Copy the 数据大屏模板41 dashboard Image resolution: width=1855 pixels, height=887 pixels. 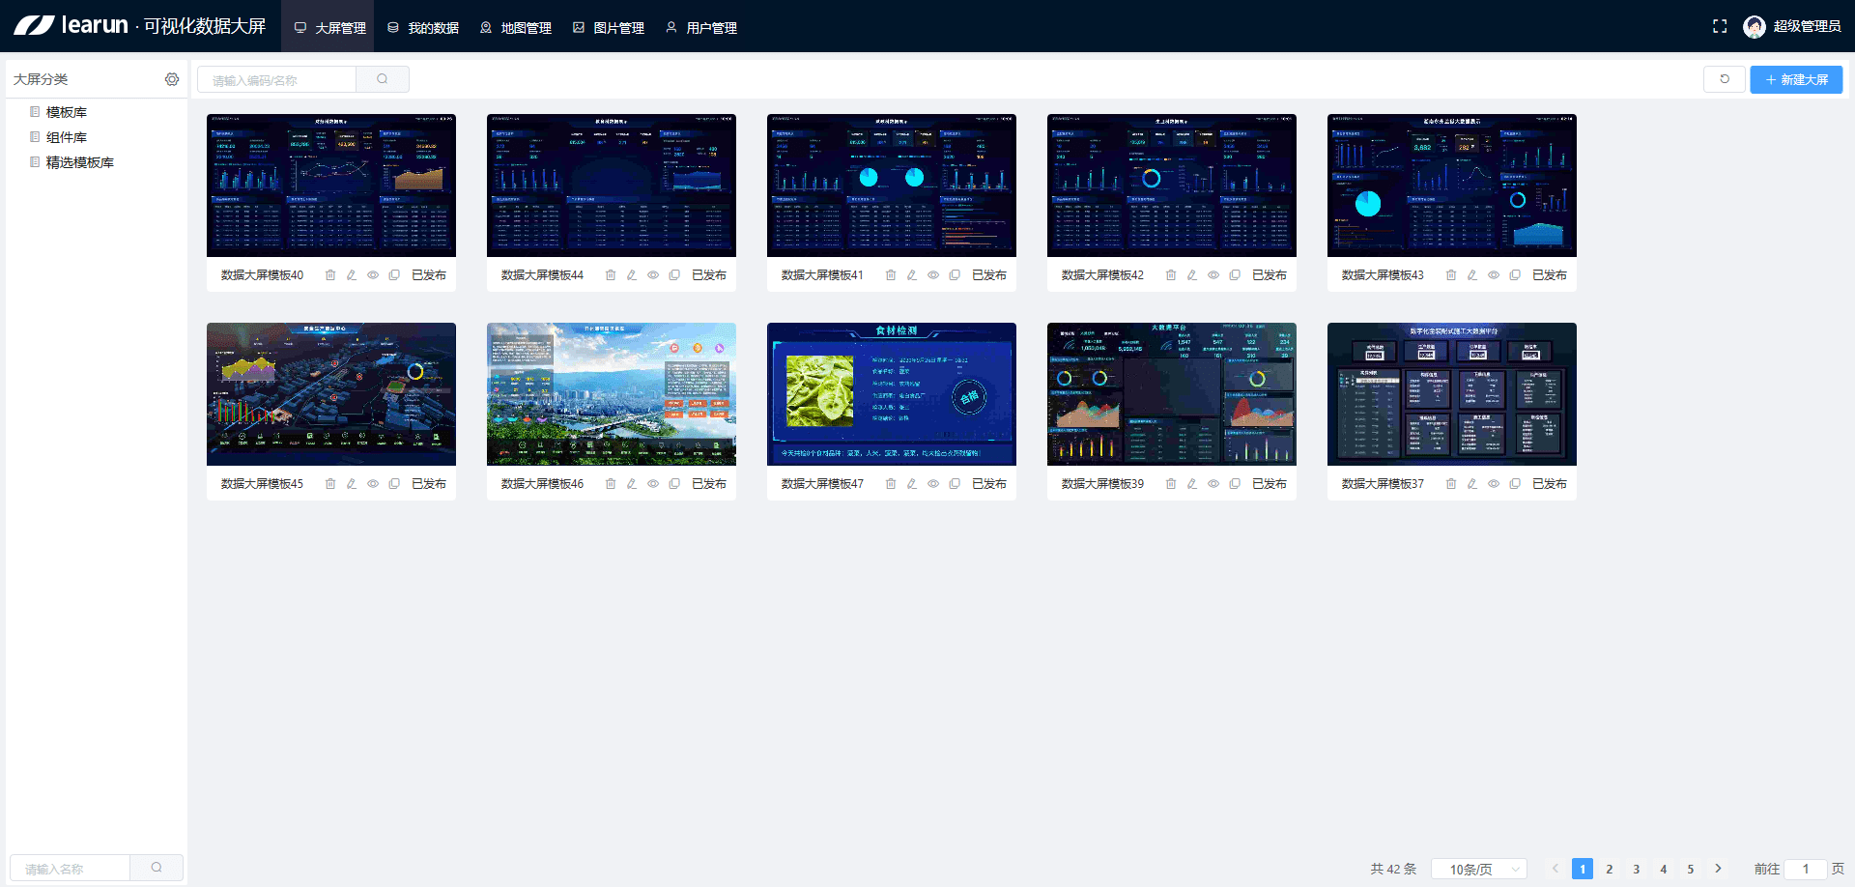click(955, 275)
